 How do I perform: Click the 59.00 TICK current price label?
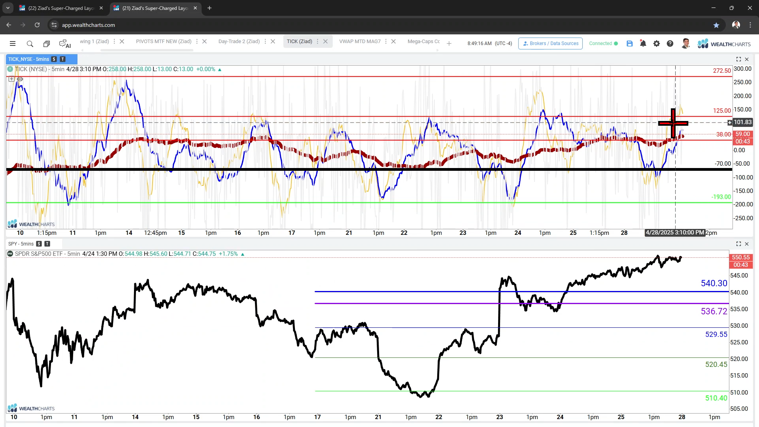point(743,134)
